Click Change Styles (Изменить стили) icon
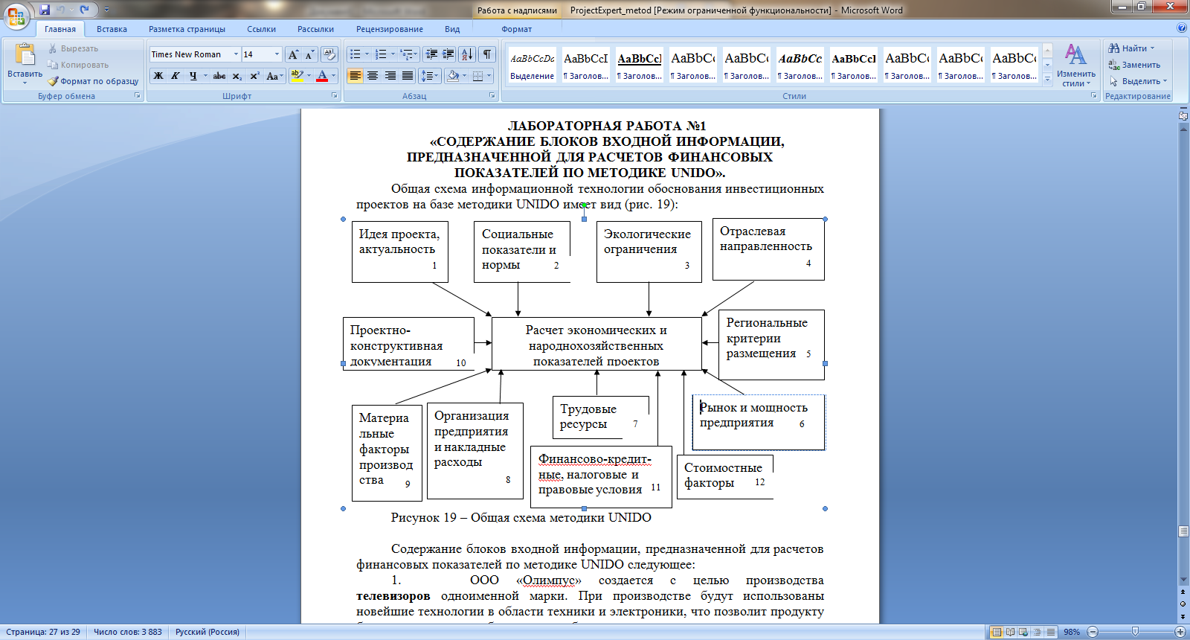The height and width of the screenshot is (640, 1190). pyautogui.click(x=1075, y=54)
